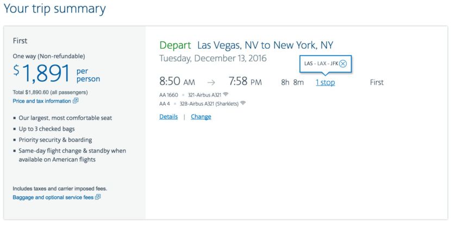Click the $1,891 per person price
The height and width of the screenshot is (225, 451).
pos(57,73)
